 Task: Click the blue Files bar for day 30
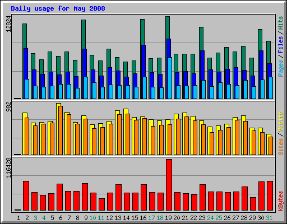tap(261, 65)
